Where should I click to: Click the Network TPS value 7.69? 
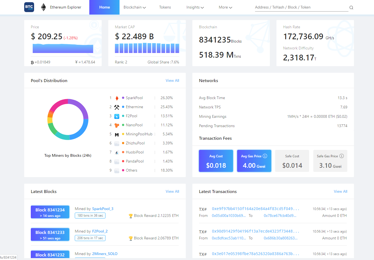pyautogui.click(x=344, y=107)
